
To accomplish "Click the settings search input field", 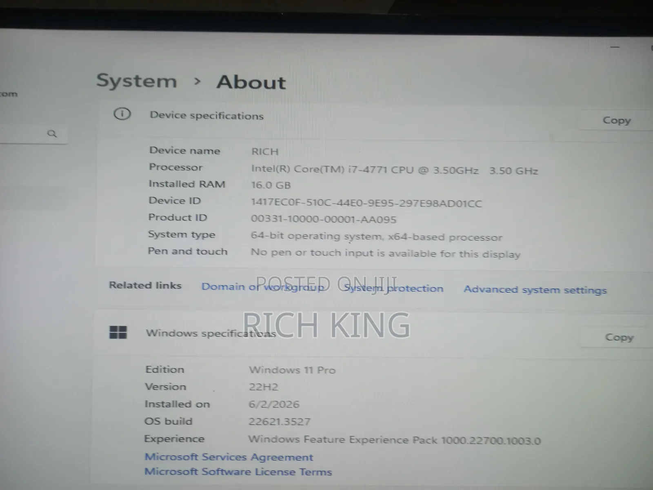I will [33, 134].
